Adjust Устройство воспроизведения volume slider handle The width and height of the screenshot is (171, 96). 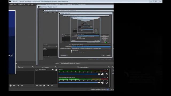point(99,82)
